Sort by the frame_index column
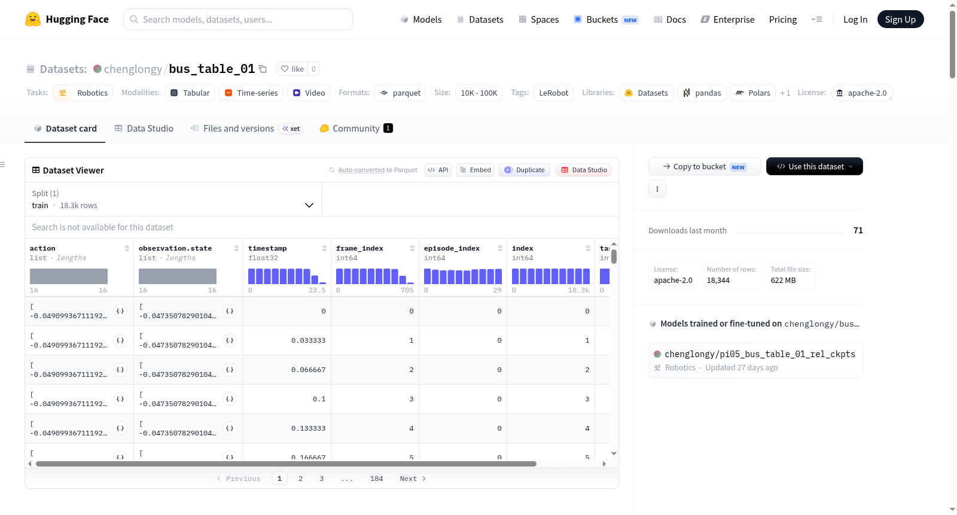Viewport: 957px width, 515px height. 412,248
